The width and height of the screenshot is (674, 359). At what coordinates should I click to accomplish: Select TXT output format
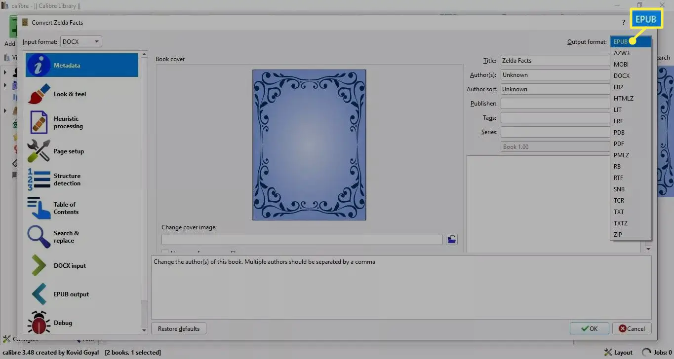tap(631, 212)
